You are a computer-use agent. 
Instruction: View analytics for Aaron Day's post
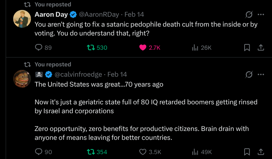point(195,48)
